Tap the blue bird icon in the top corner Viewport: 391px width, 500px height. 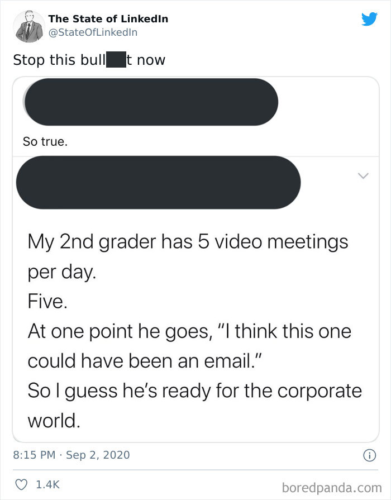click(x=370, y=20)
